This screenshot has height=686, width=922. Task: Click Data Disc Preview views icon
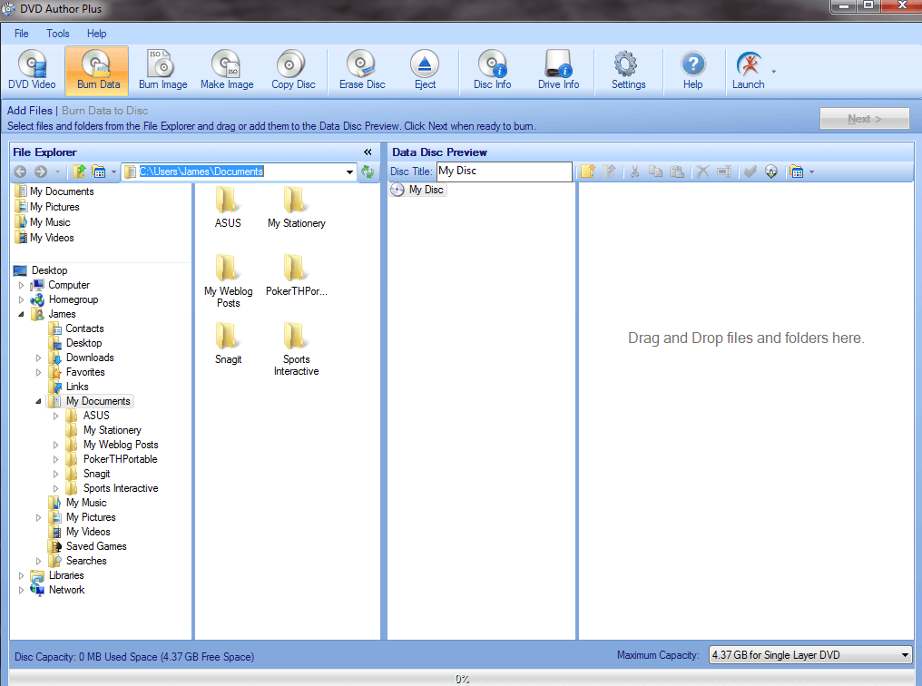coord(797,171)
